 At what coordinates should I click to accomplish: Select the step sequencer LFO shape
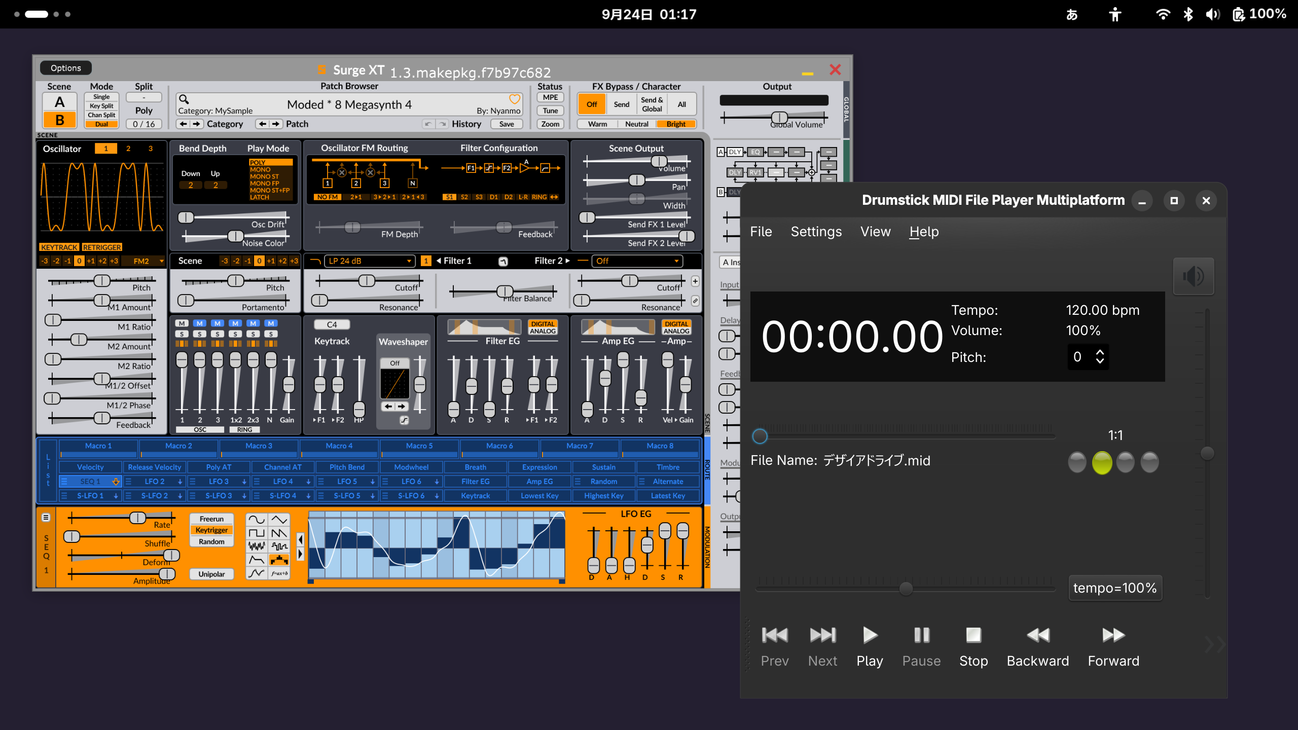279,560
